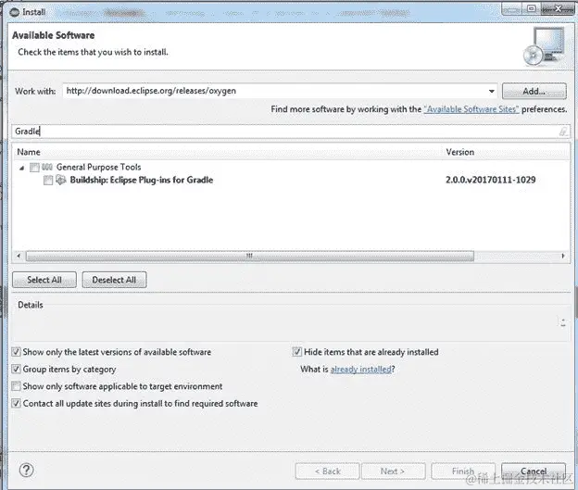Click the Add... button
This screenshot has width=578, height=490.
click(534, 91)
